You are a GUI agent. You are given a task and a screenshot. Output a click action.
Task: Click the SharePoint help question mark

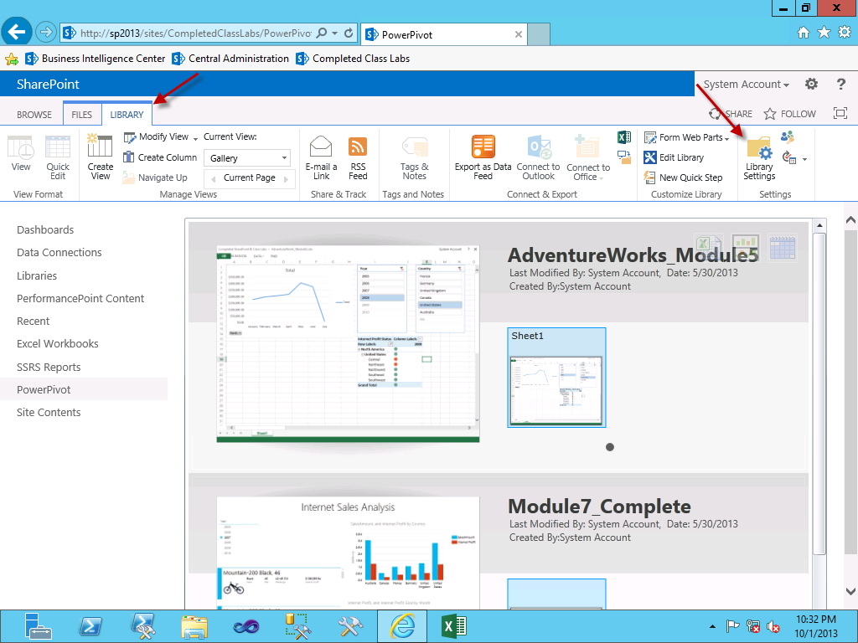[x=841, y=84]
